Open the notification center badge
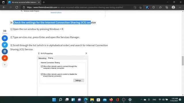Screen dimensions: 184x103 tap(180, 100)
